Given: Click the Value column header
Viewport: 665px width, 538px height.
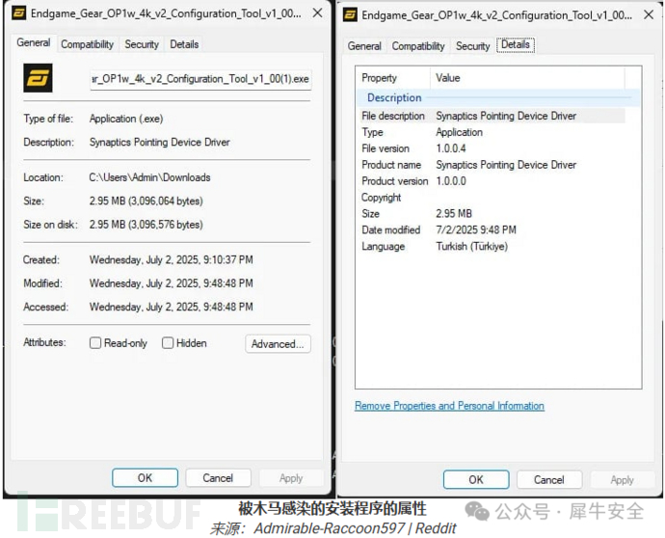Looking at the screenshot, I should (x=527, y=78).
